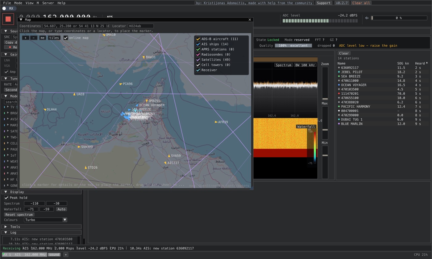Expand the Tools section
The image size is (432, 259).
pos(6,227)
